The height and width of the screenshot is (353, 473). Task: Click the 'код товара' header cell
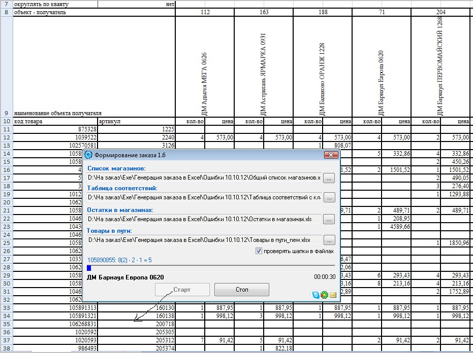(x=55, y=121)
